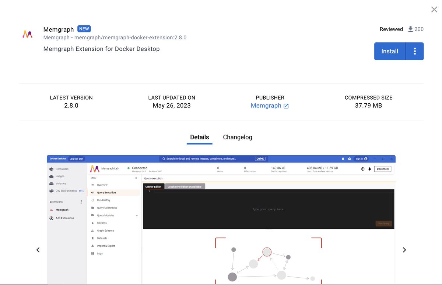The width and height of the screenshot is (442, 285).
Task: Click external link icon next to publisher
Action: 286,106
